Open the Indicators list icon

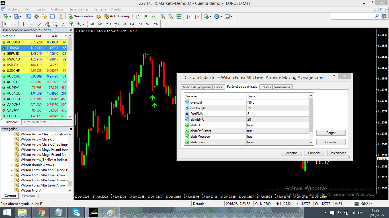[206, 16]
